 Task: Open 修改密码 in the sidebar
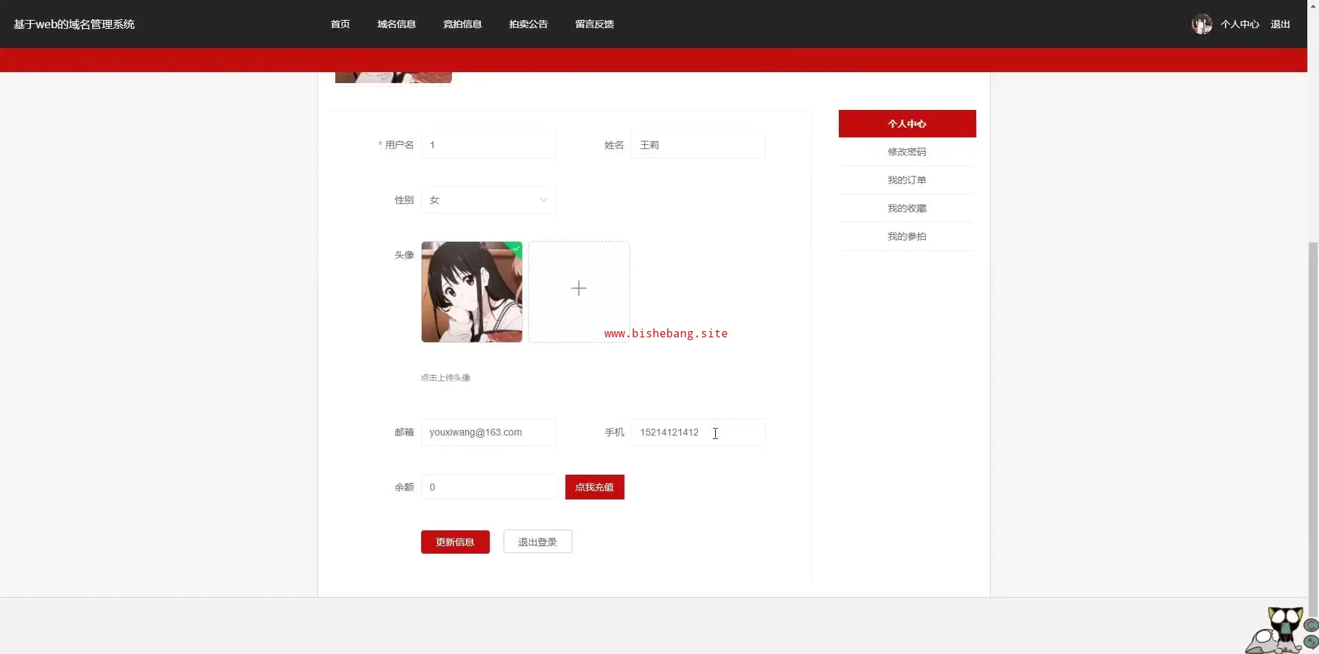coord(907,152)
